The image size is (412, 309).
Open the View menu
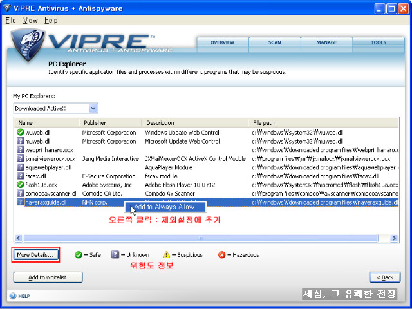pyautogui.click(x=30, y=20)
